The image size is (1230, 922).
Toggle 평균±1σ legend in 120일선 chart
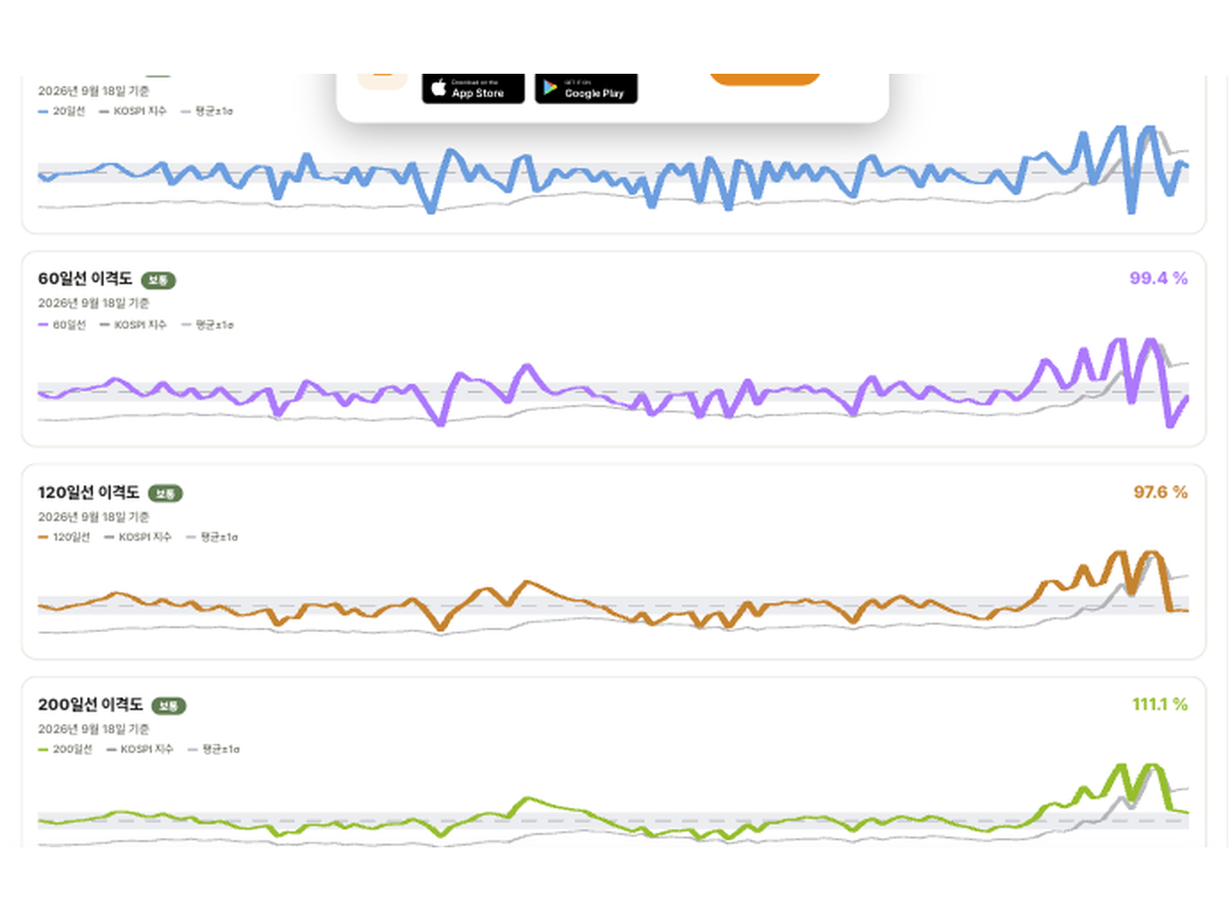coord(212,537)
